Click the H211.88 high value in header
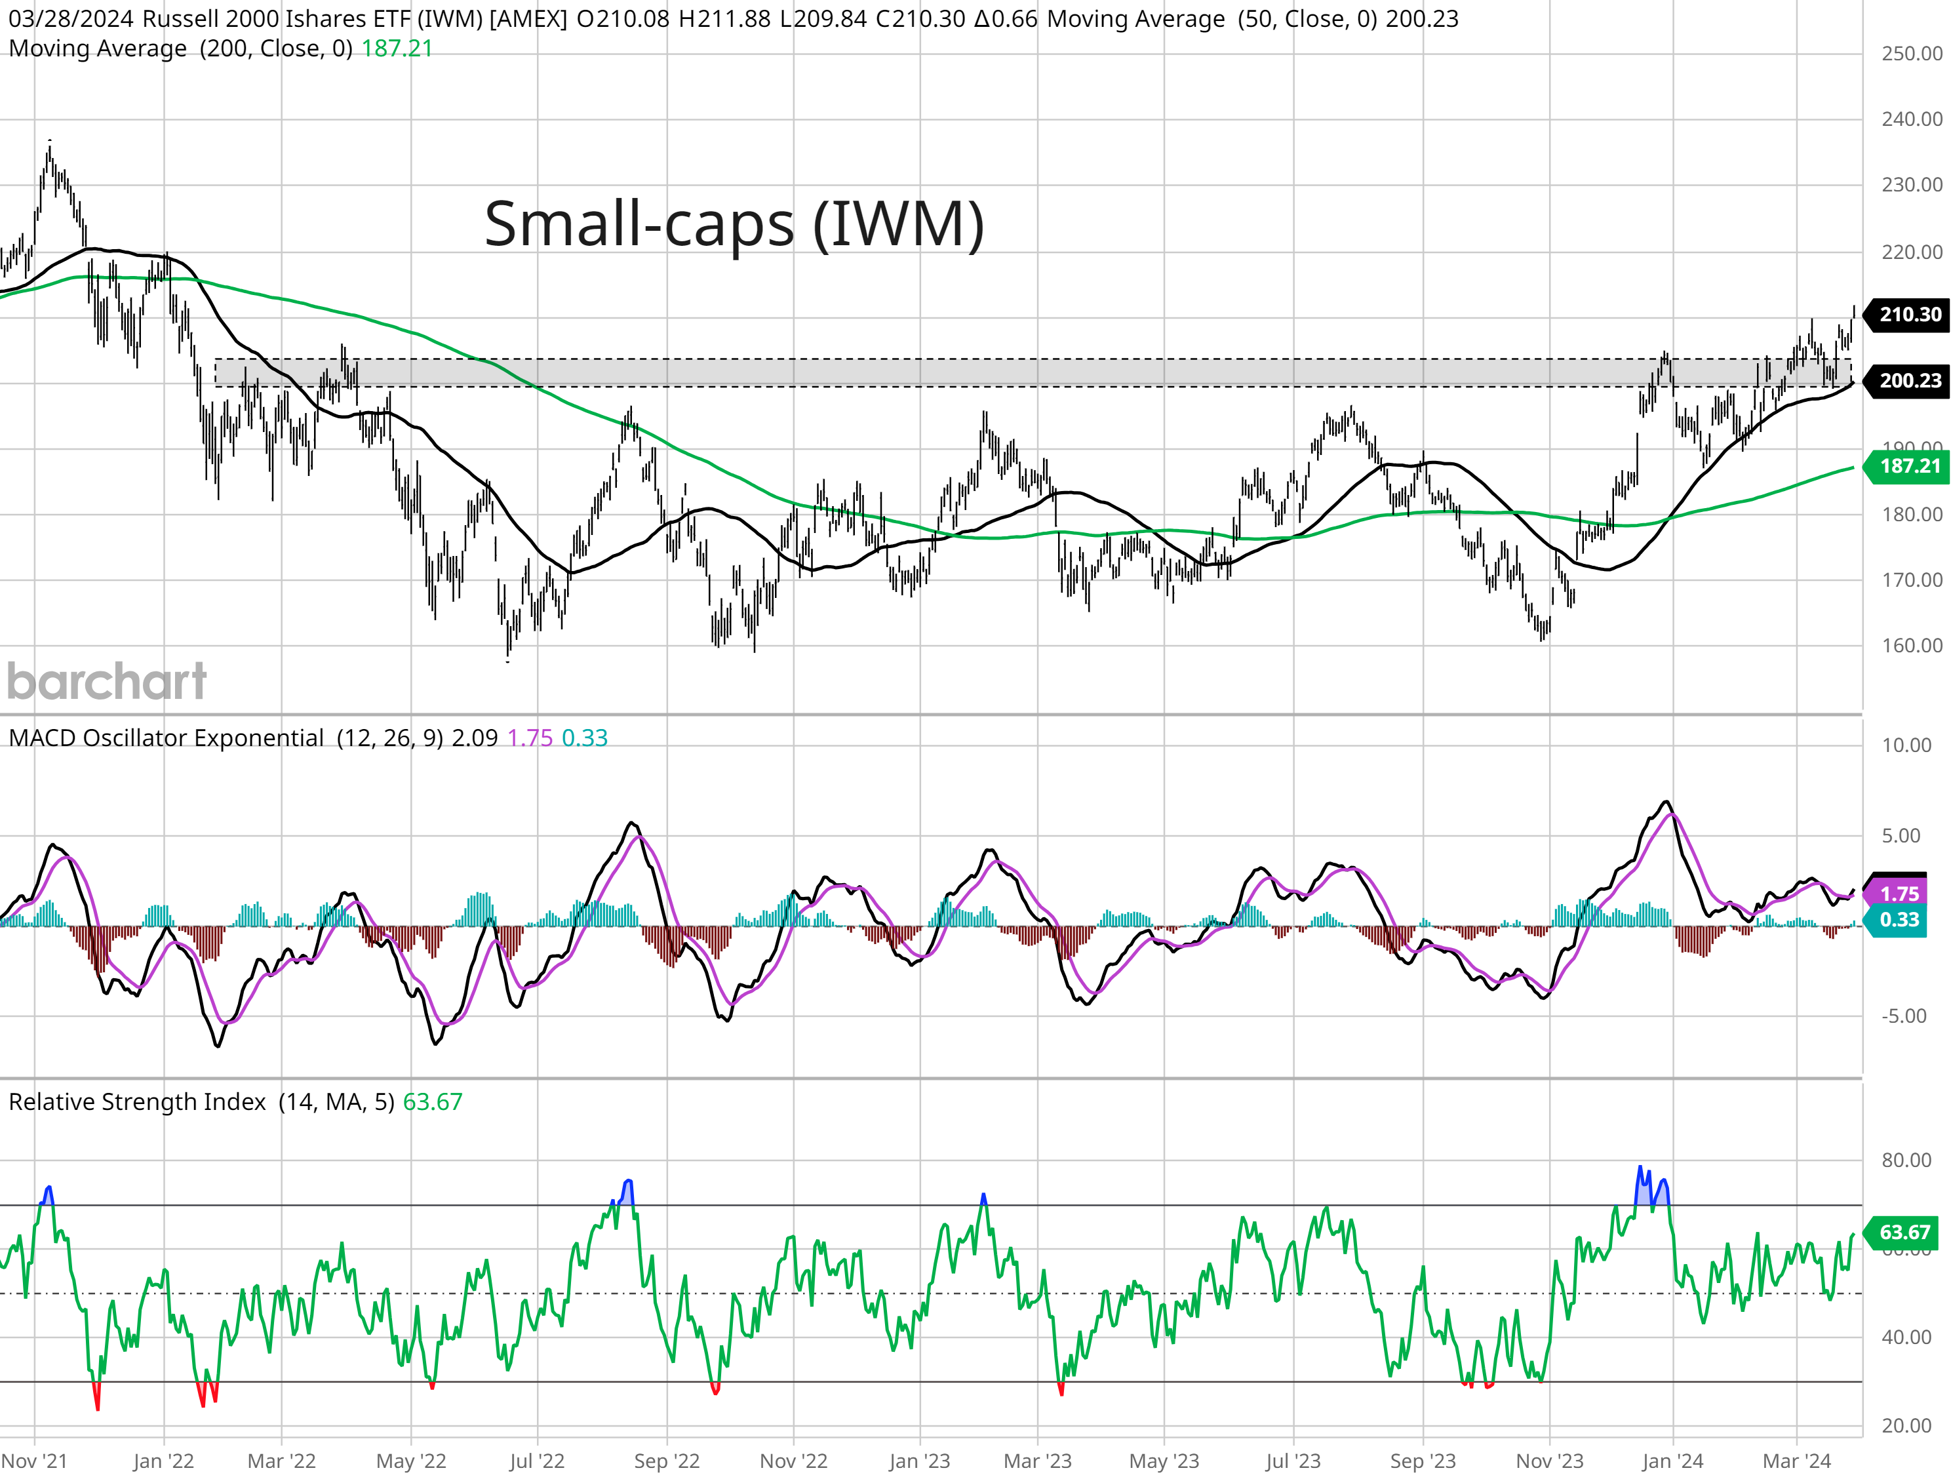 (725, 20)
